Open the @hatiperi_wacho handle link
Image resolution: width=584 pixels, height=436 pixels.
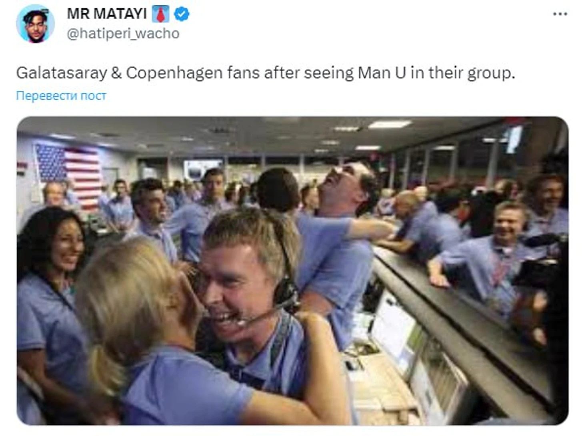coord(123,34)
